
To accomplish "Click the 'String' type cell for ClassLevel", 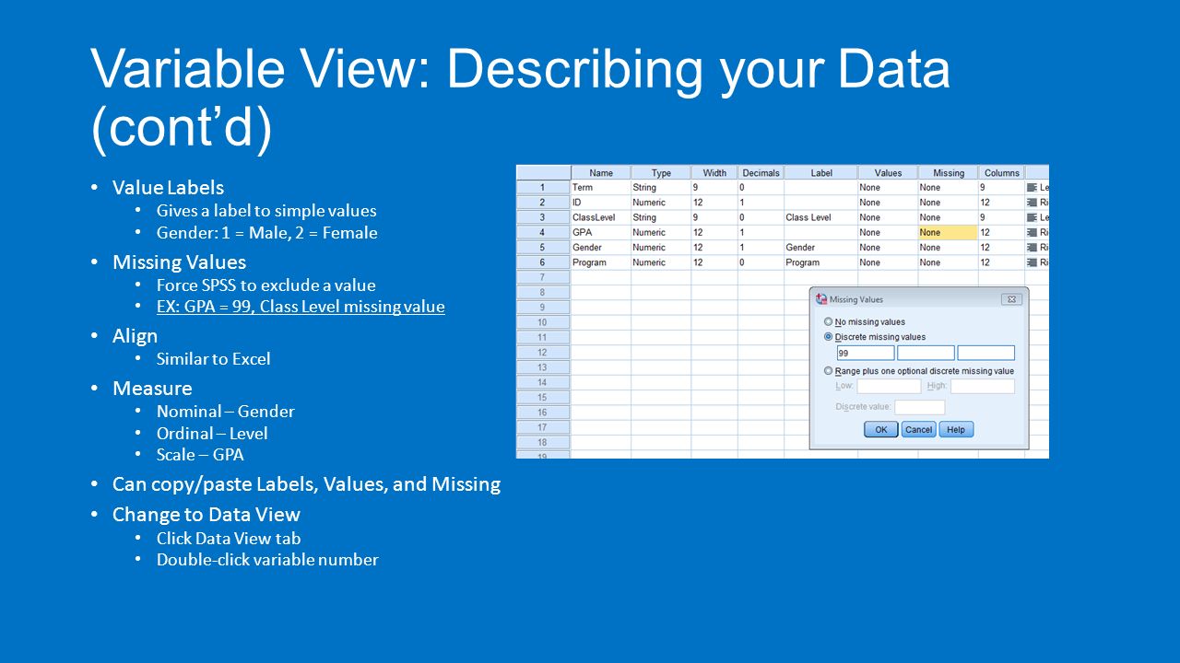I will coord(661,217).
